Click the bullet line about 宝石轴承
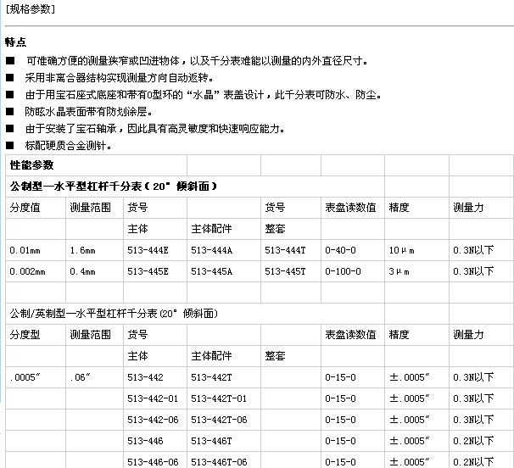Viewport: 514px width, 468px height. click(155, 129)
